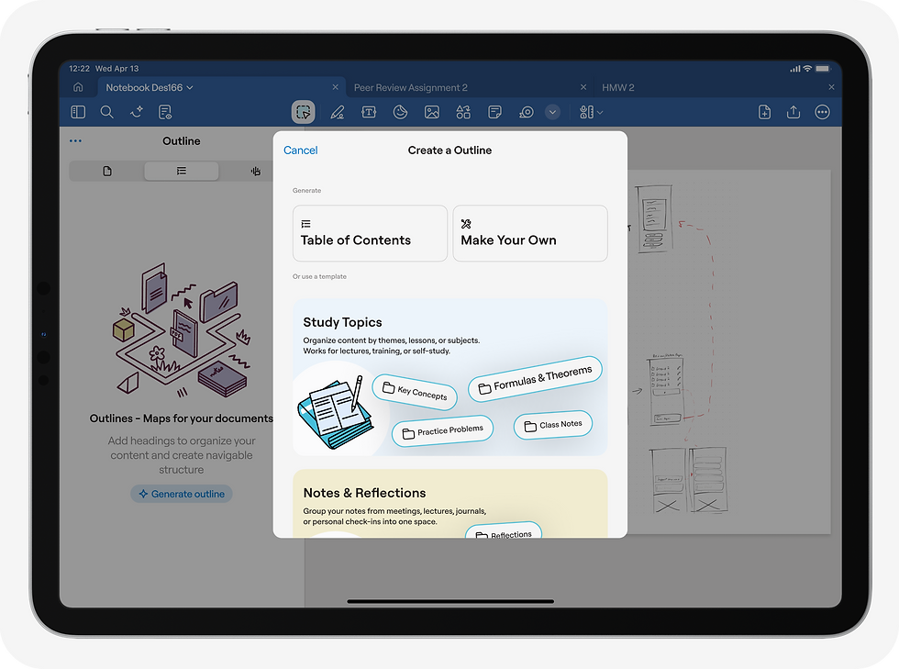
Task: Select the sticky note tool
Action: tap(494, 112)
